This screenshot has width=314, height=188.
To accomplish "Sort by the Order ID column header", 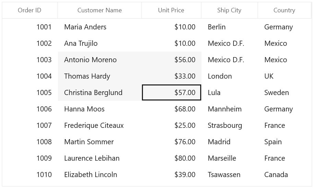I will pos(29,10).
